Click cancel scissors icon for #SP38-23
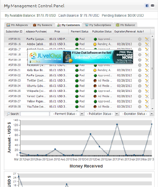 [x=147, y=81]
